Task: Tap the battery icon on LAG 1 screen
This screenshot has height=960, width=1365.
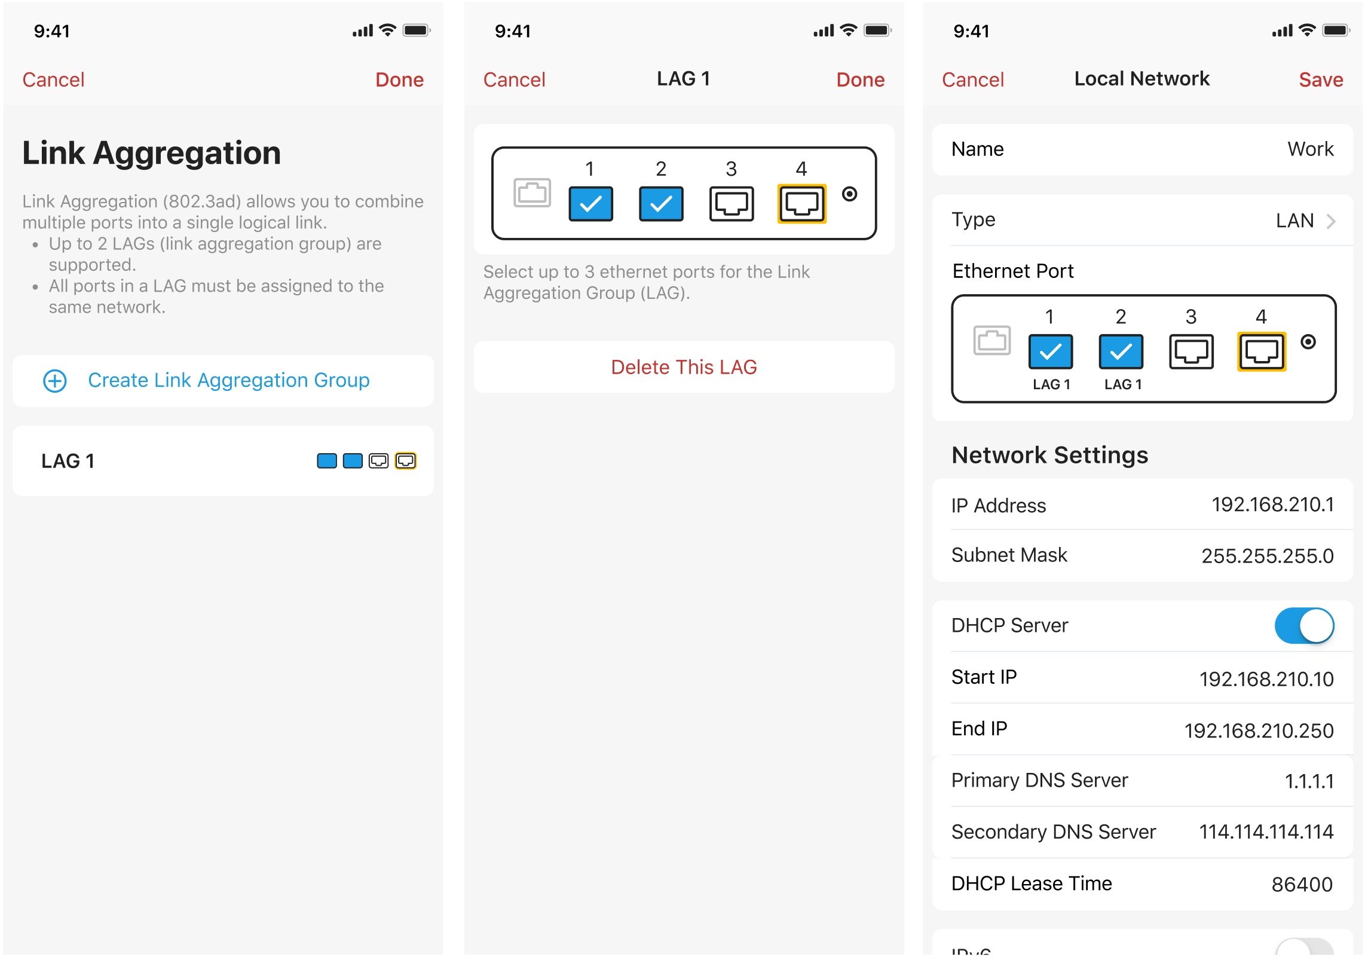Action: [878, 30]
